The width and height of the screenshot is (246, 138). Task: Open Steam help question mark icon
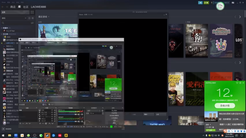click(x=212, y=3)
